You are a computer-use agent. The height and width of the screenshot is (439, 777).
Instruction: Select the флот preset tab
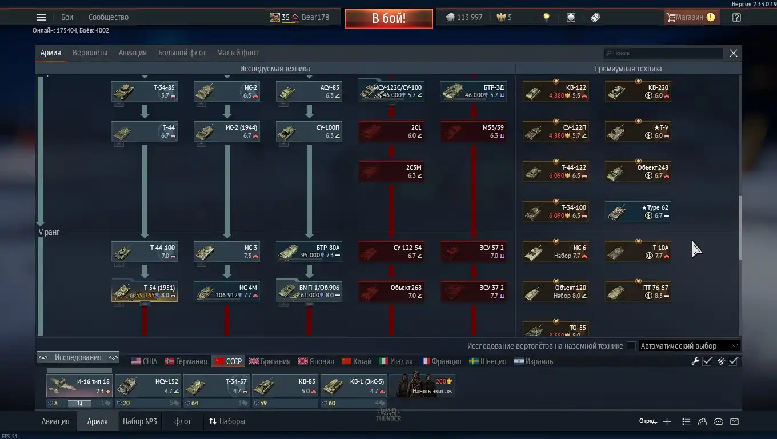coord(183,421)
